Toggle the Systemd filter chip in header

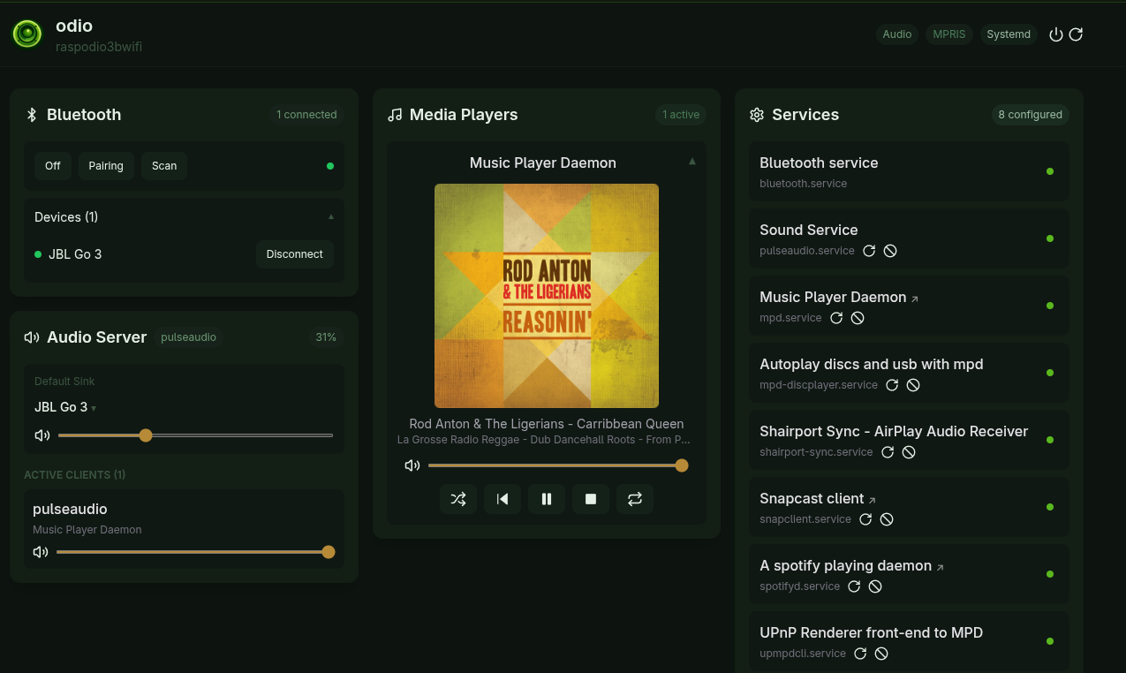click(x=1009, y=34)
